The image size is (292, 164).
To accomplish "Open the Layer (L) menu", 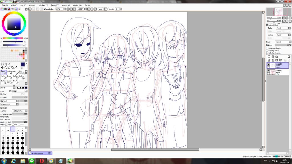I will (33, 5).
